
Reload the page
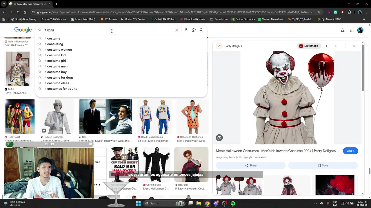click(18, 12)
